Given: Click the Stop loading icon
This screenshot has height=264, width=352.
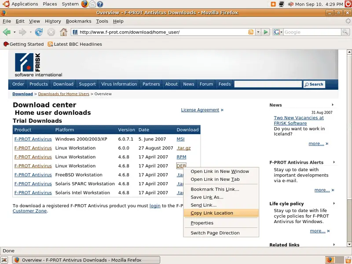Looking at the screenshot, I should click(51, 32).
